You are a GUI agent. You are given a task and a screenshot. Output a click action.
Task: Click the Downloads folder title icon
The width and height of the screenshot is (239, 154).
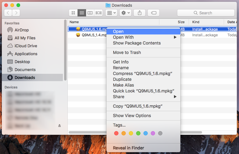pos(108,5)
